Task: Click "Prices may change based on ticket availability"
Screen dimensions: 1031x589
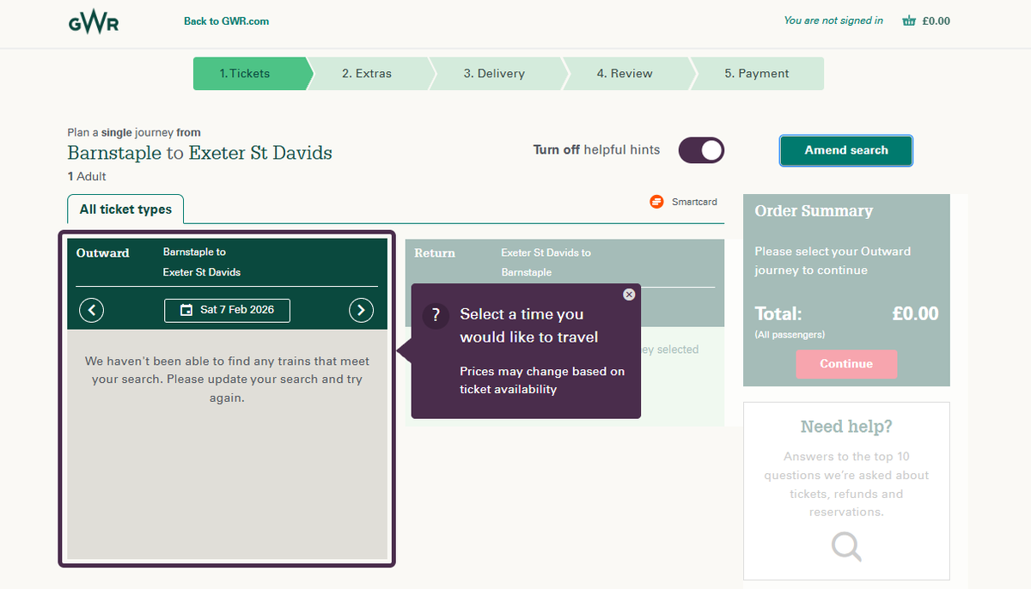Action: (542, 380)
